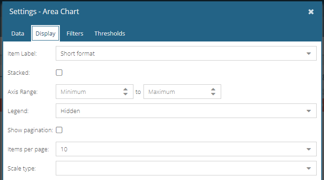
Task: Open the Thresholds tab
Action: pos(110,33)
